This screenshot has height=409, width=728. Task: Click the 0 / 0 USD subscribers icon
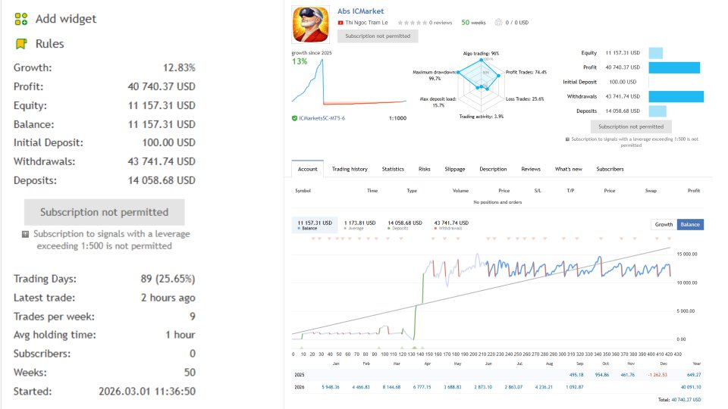[498, 22]
